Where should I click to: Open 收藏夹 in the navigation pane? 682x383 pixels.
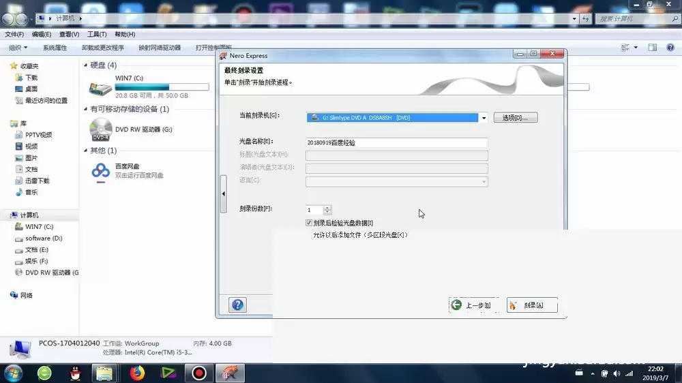29,66
